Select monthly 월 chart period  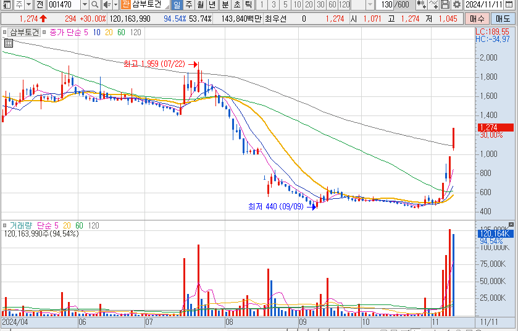pos(201,4)
